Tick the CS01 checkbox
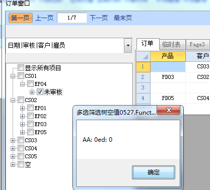The image size is (210, 190). 21,76
